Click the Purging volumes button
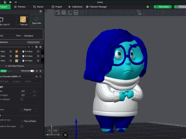This screenshot has height=139, width=186. coord(33,42)
